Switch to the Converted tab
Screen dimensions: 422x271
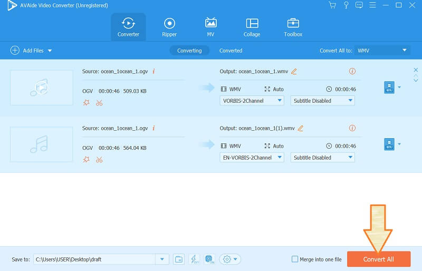click(x=231, y=51)
